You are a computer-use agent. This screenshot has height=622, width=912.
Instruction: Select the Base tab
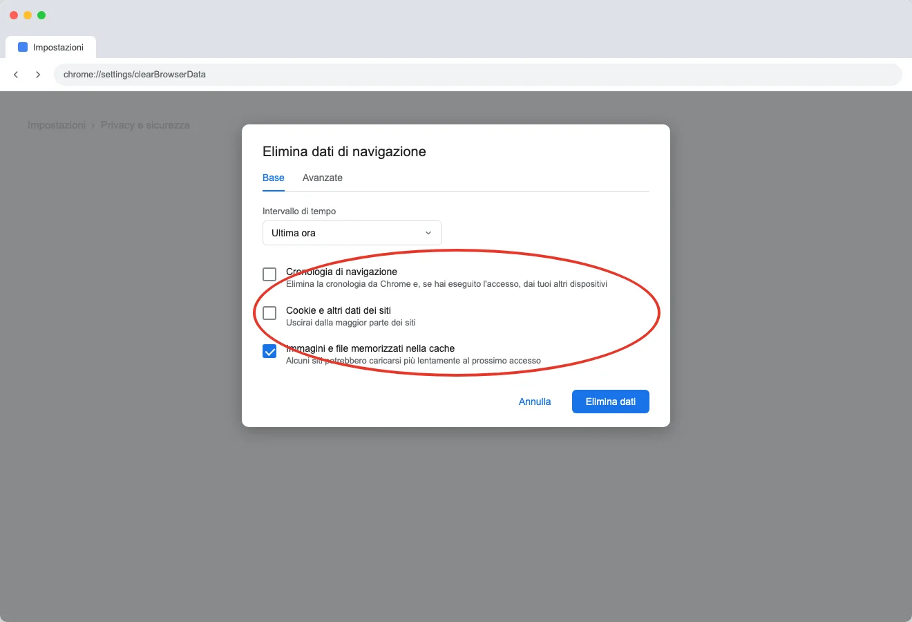point(274,178)
